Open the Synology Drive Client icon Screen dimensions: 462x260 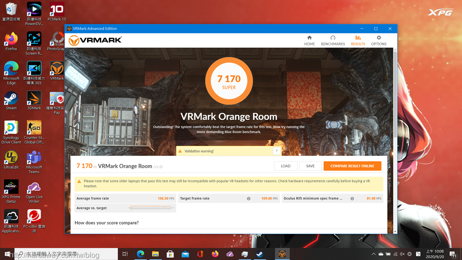click(11, 132)
